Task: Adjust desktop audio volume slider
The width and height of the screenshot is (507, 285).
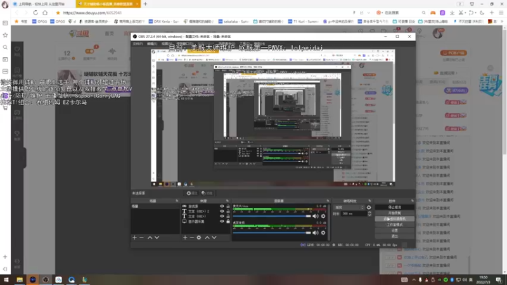Action: 272,232
